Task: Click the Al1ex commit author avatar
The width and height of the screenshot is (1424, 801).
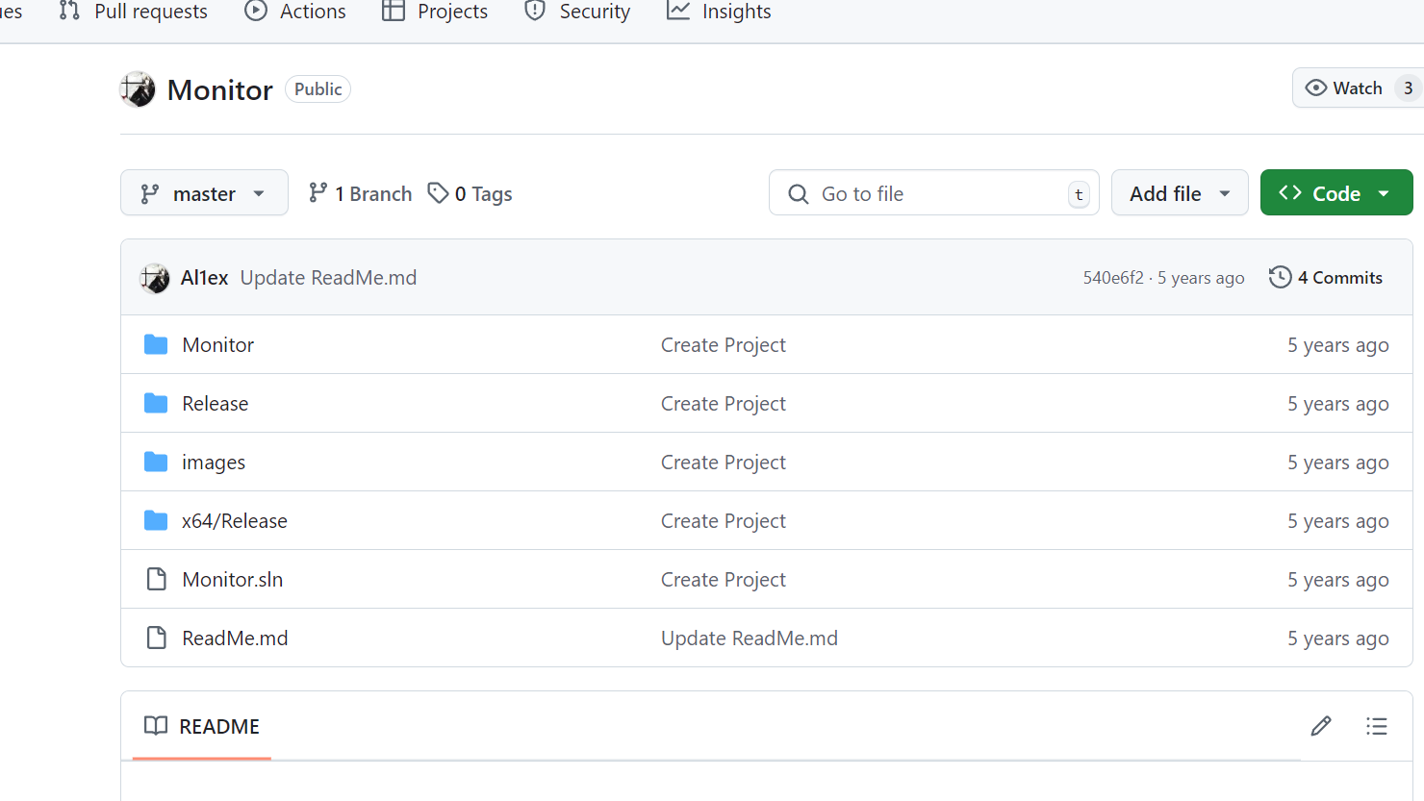Action: click(155, 278)
